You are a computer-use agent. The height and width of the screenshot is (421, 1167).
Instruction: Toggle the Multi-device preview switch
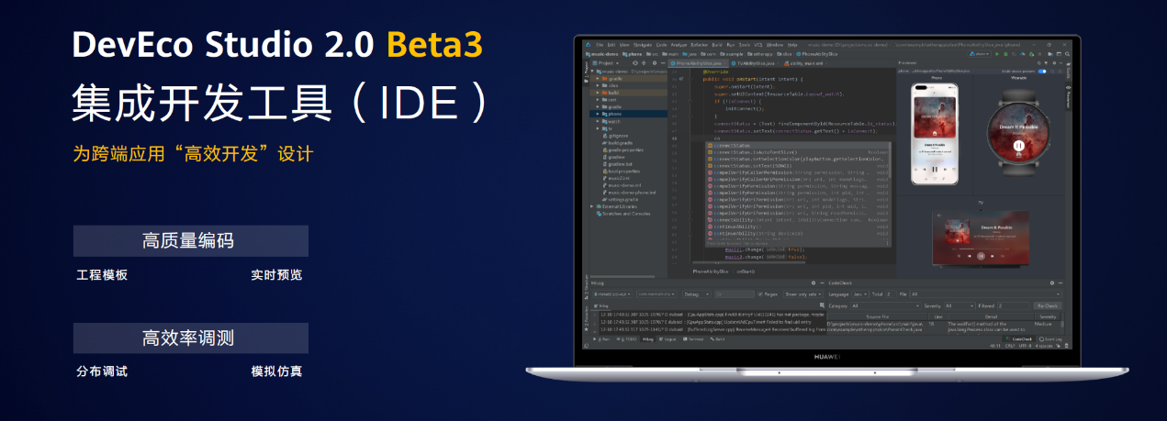pyautogui.click(x=1042, y=72)
